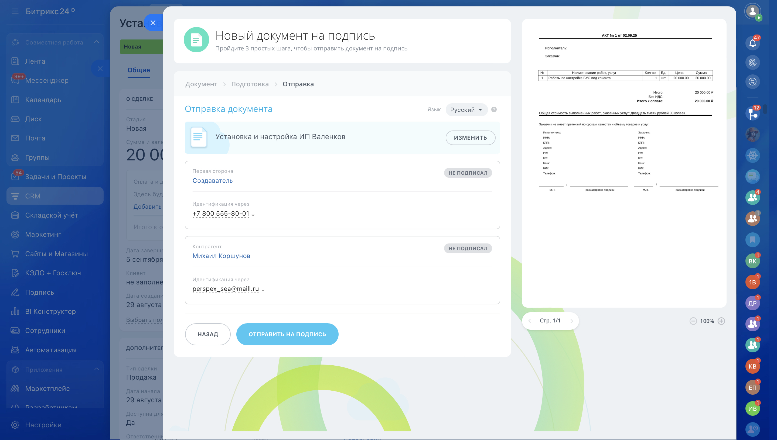Go to next page in document preview
This screenshot has width=777, height=440.
[571, 321]
